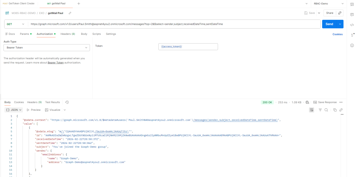Open the comments icon in right sidebar
This screenshot has width=357, height=177.
[352, 14]
